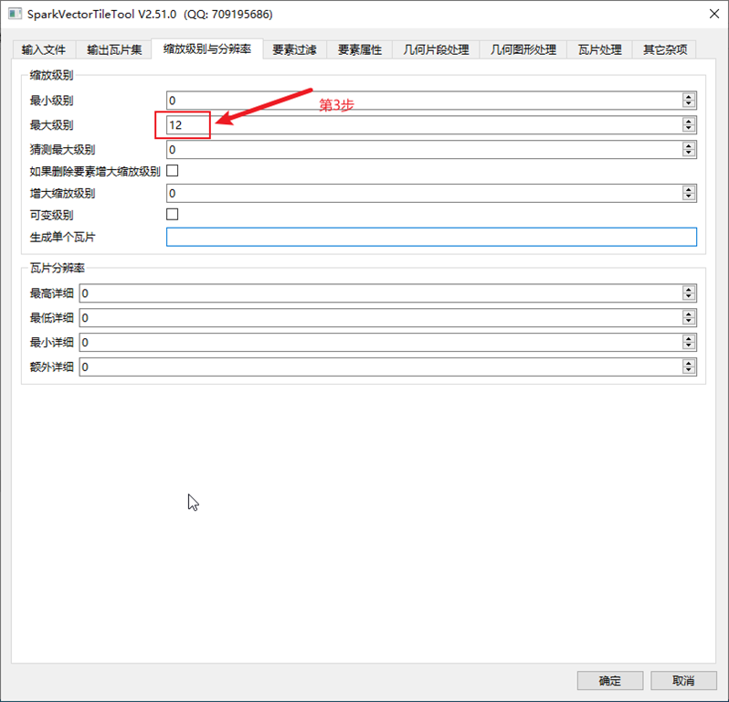This screenshot has height=702, width=729.
Task: Click the 额外详细 label text
Action: pos(51,367)
